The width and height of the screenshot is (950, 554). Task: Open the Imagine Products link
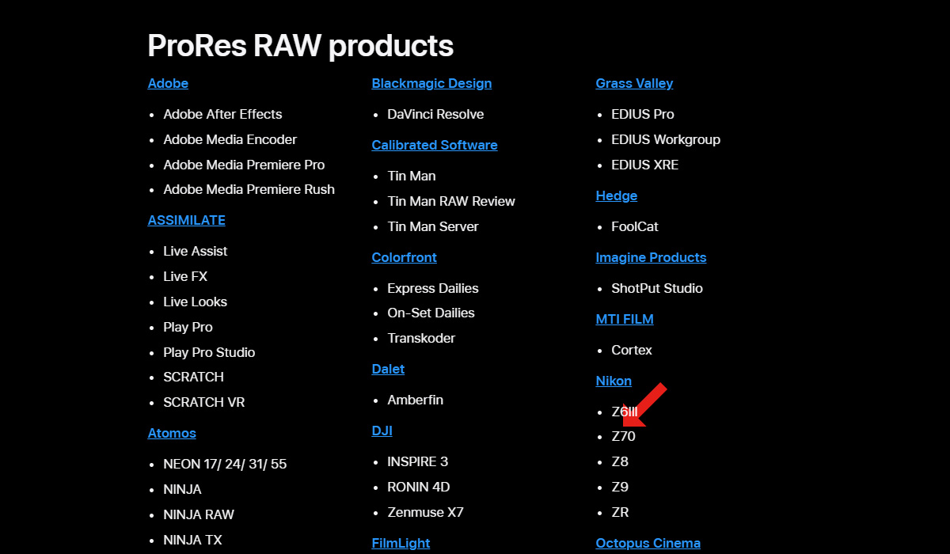[651, 257]
